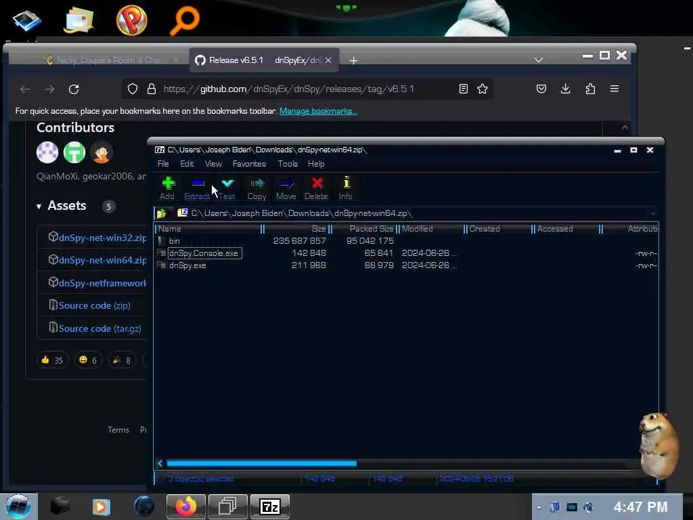Sort files by the Name column header
Image resolution: width=693 pixels, height=520 pixels.
208,229
